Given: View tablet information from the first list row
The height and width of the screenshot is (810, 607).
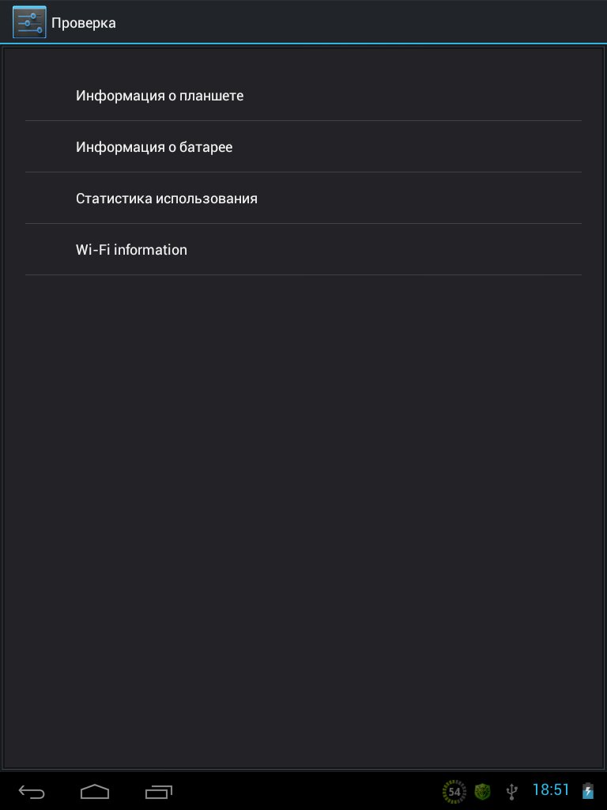Looking at the screenshot, I should (x=303, y=96).
